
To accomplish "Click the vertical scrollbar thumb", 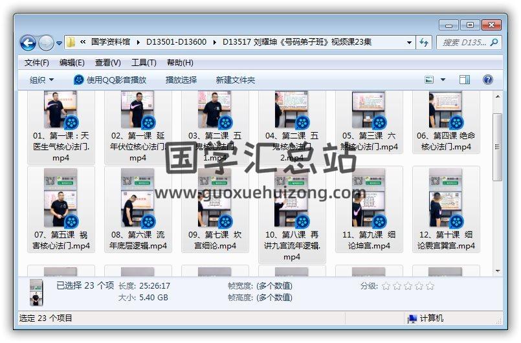I will [498, 147].
